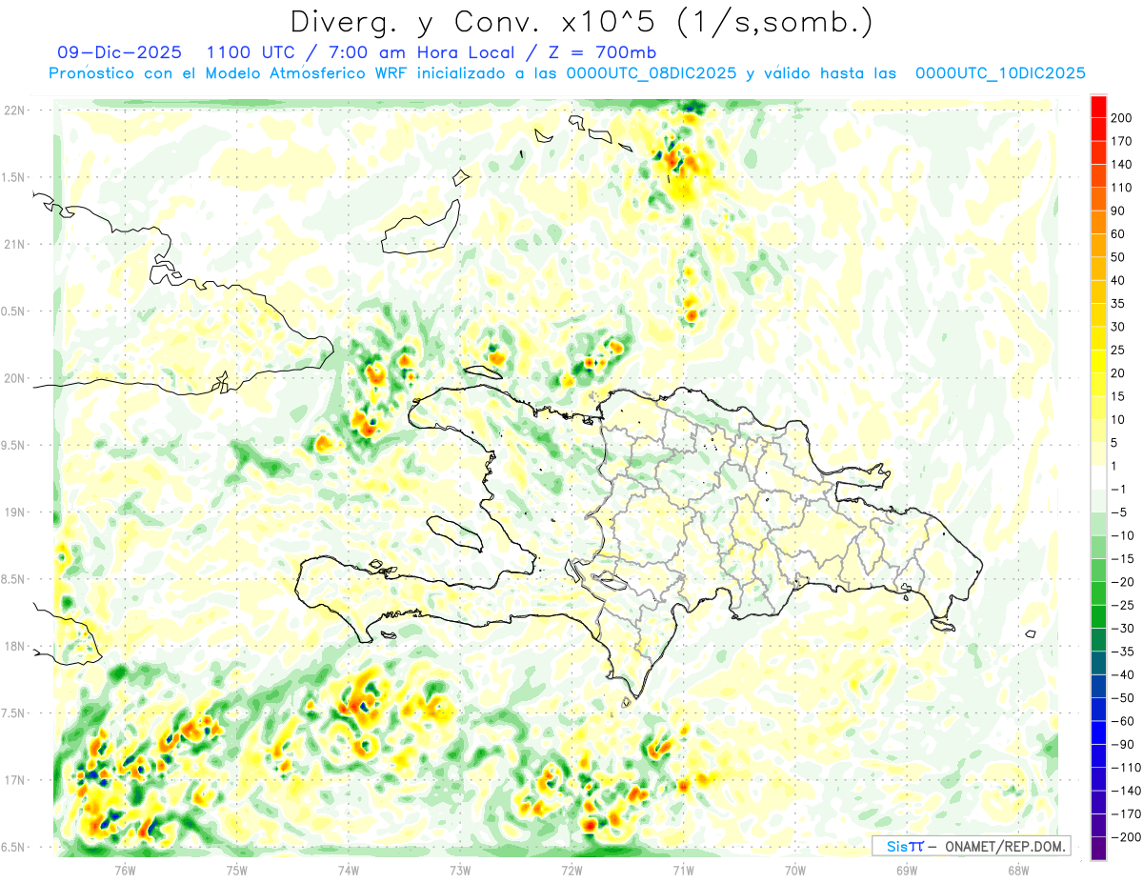Click the '21N' latitude label
This screenshot has height=883, width=1143.
tap(14, 245)
